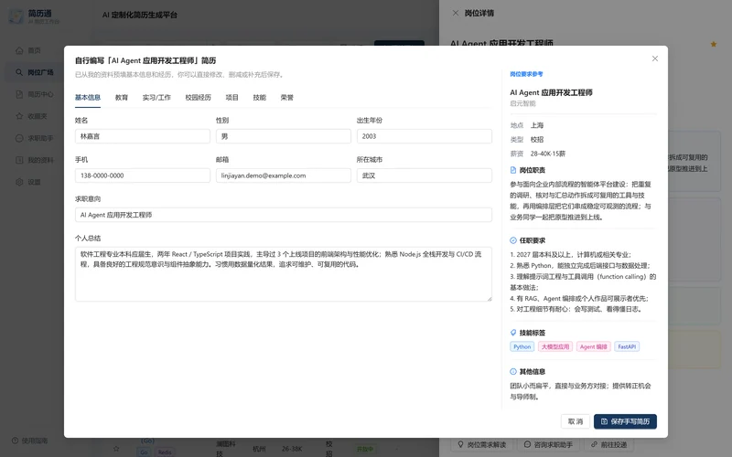Click the star icon on the background job row
This screenshot has width=732, height=457.
coord(116,449)
